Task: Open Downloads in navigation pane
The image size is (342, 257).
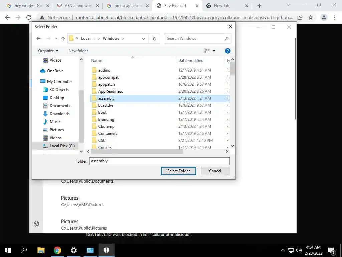Action: point(56,114)
